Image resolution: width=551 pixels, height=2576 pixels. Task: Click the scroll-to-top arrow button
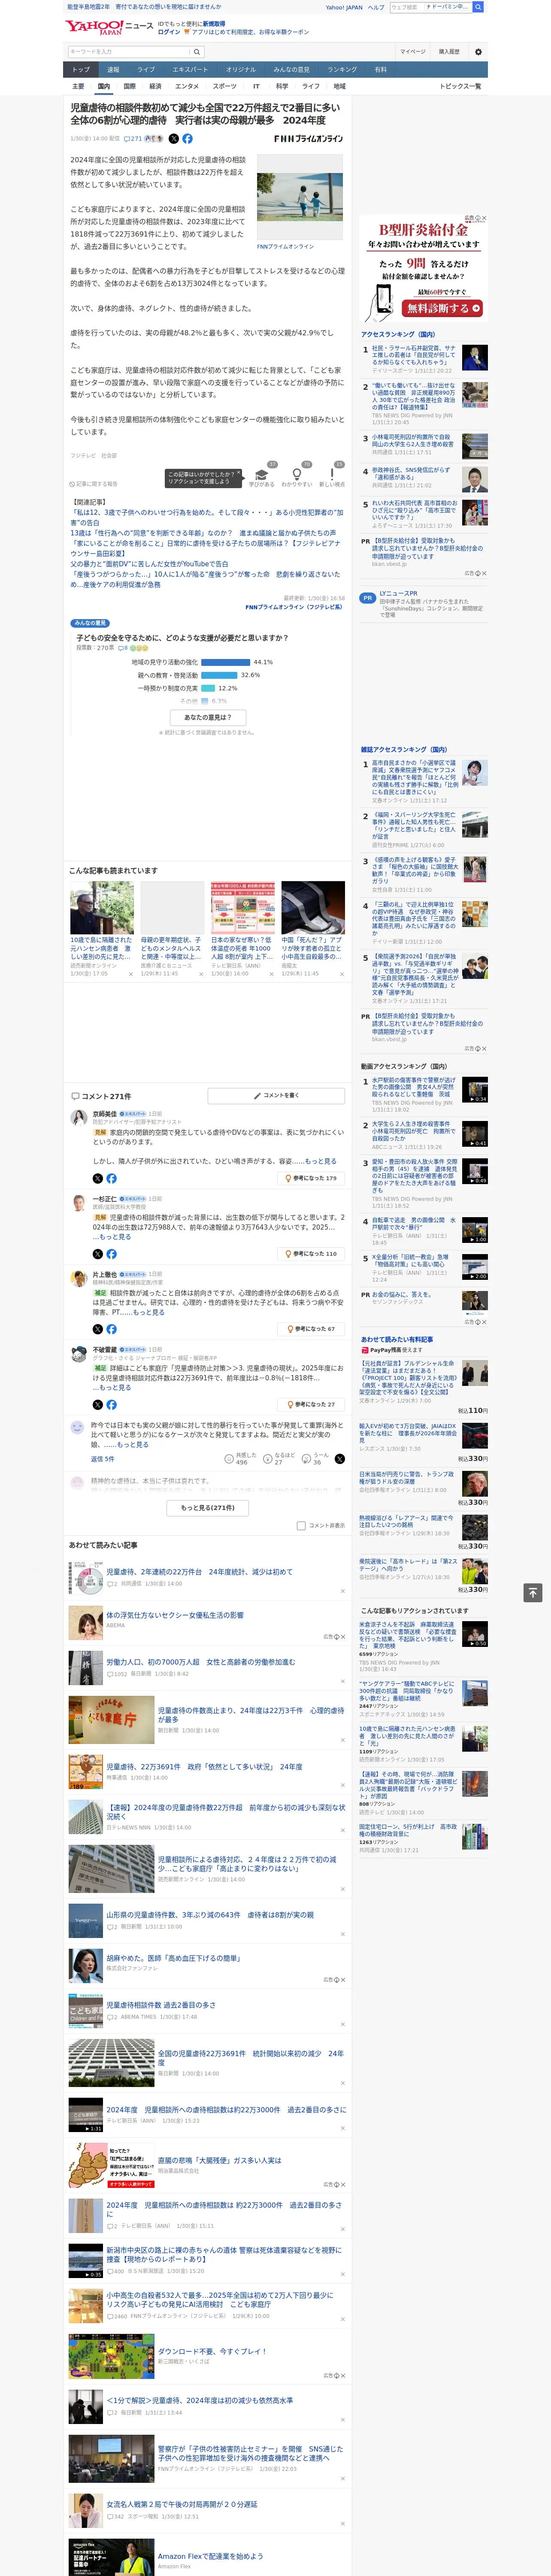tap(533, 1592)
